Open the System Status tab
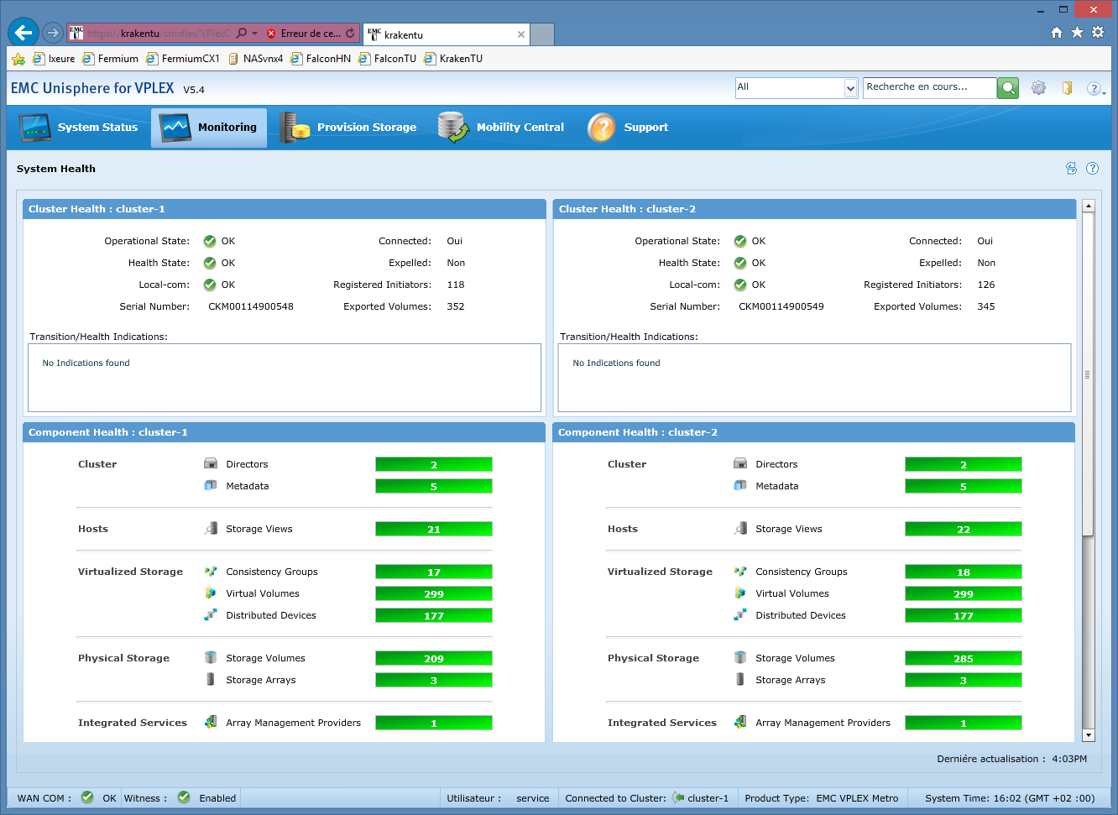The width and height of the screenshot is (1118, 815). pos(79,128)
